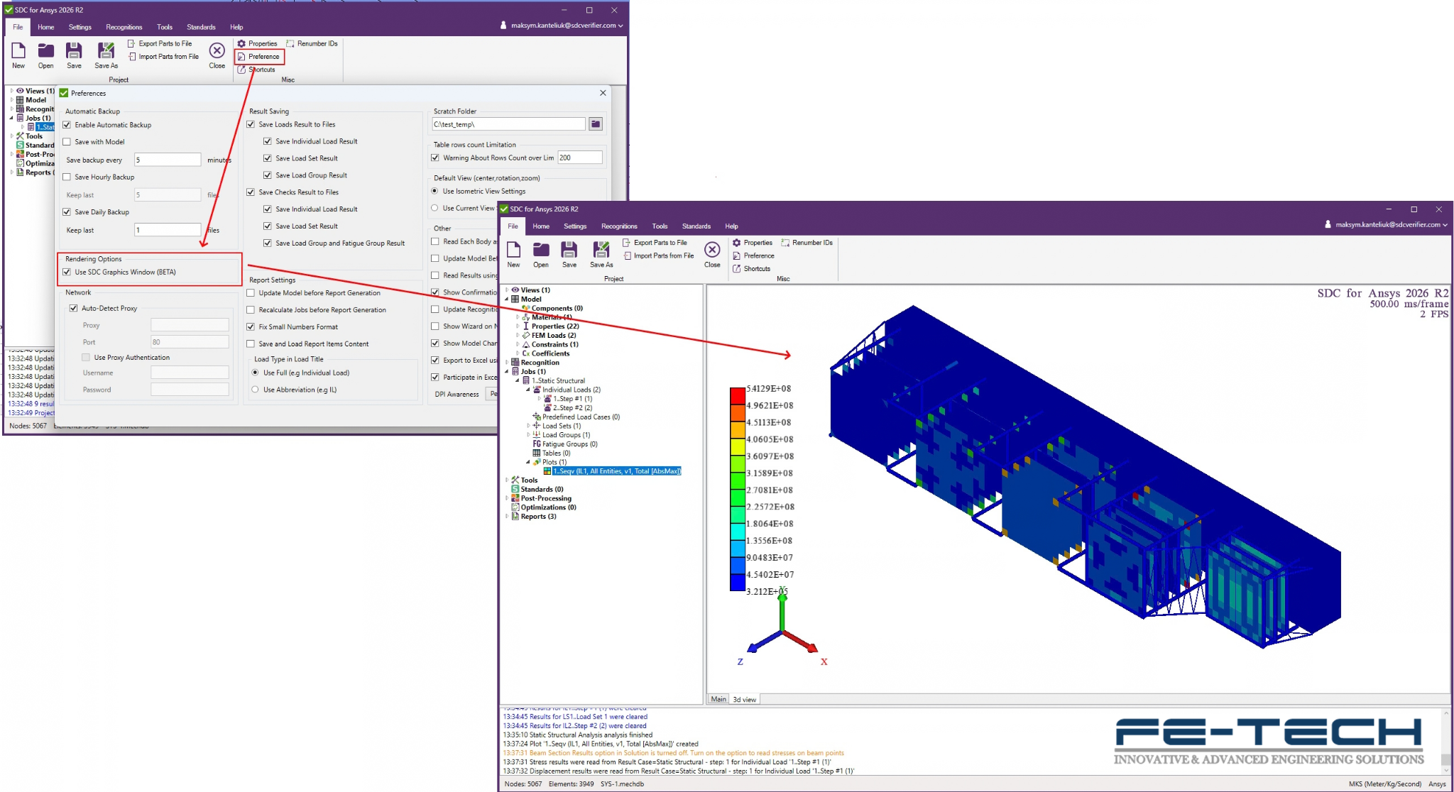Expand the Views (1) node in front window

(x=507, y=290)
